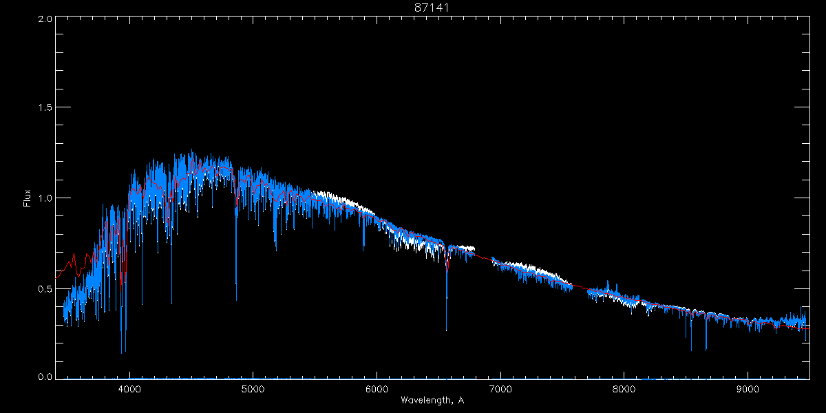Select the Flux y-axis label
826x413 pixels.
click(28, 198)
